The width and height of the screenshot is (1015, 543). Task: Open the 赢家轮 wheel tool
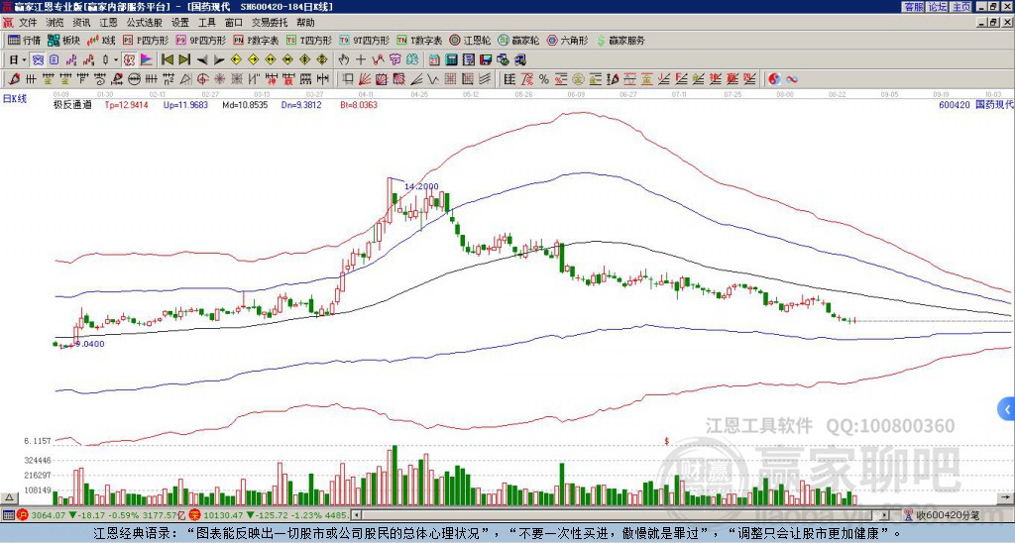point(518,40)
